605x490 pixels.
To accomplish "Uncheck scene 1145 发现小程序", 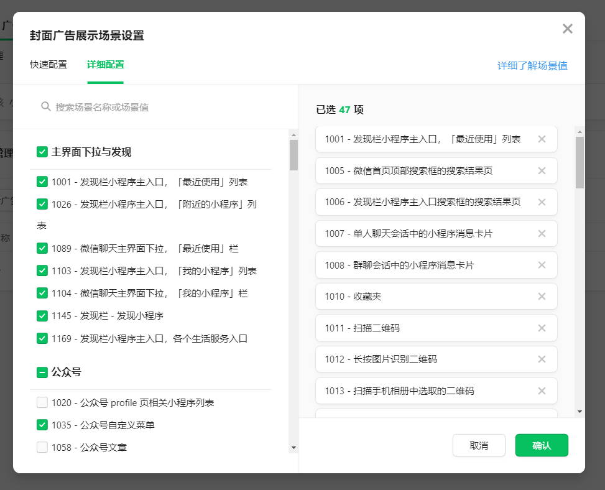I will (x=42, y=316).
